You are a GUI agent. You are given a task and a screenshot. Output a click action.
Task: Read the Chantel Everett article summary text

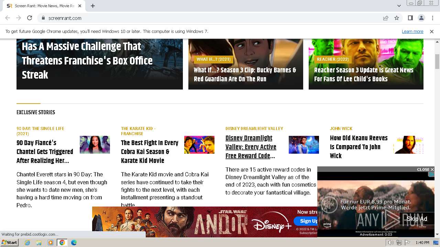pyautogui.click(x=62, y=190)
